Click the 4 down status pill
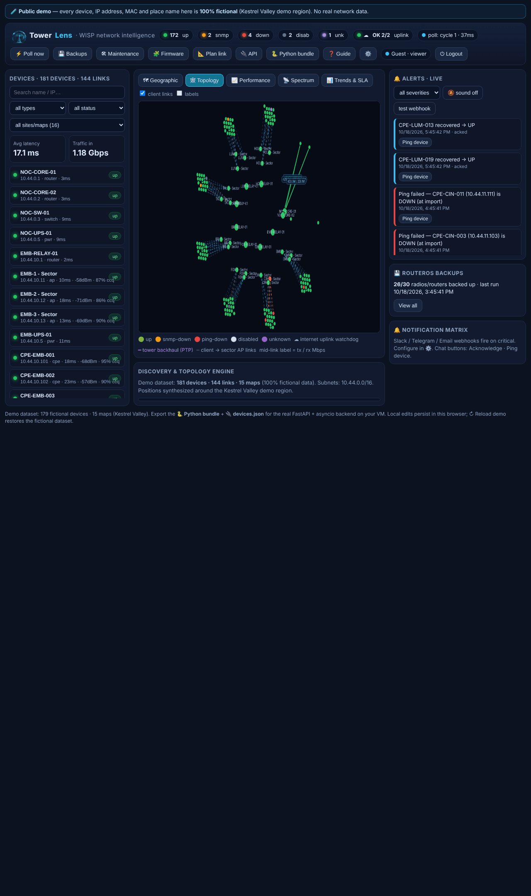531x896 pixels. tap(256, 35)
